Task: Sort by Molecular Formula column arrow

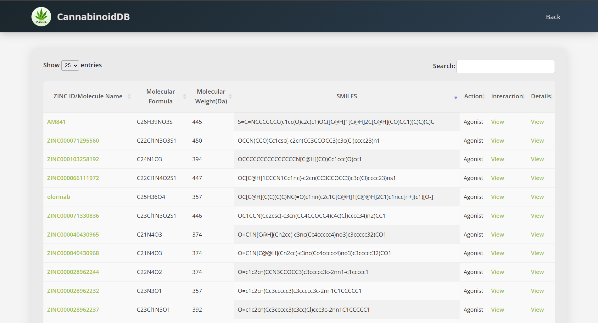Action: [x=184, y=96]
